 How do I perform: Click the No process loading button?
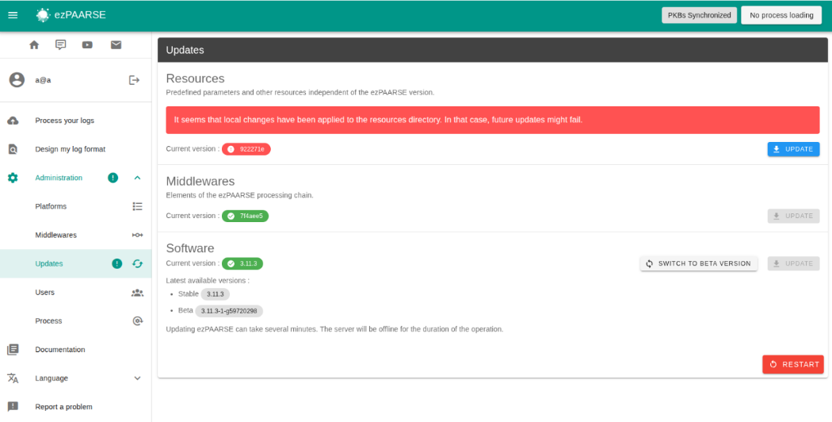tap(781, 15)
